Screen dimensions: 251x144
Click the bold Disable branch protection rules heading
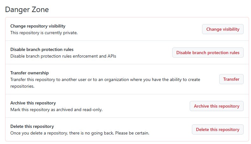coord(42,49)
